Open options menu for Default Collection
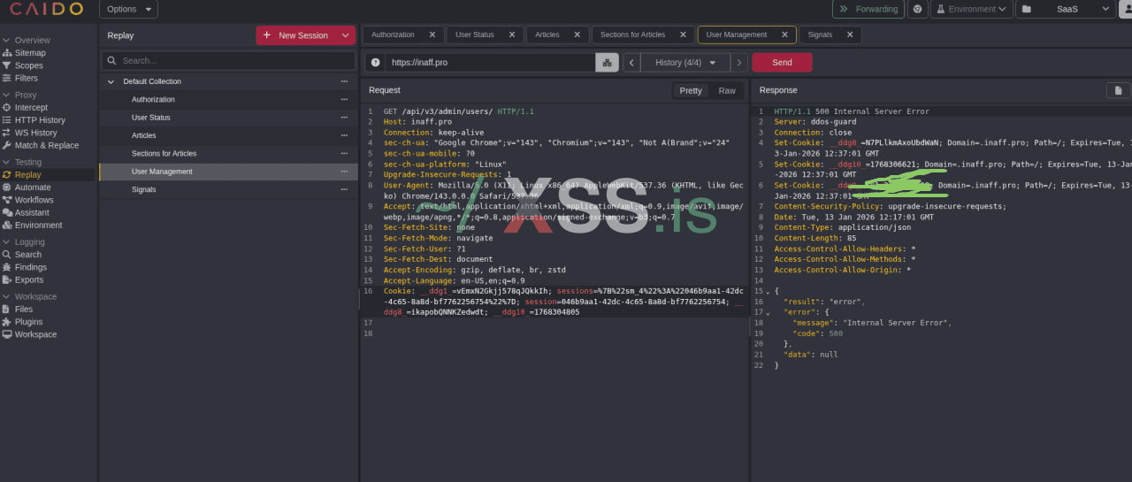 [344, 81]
